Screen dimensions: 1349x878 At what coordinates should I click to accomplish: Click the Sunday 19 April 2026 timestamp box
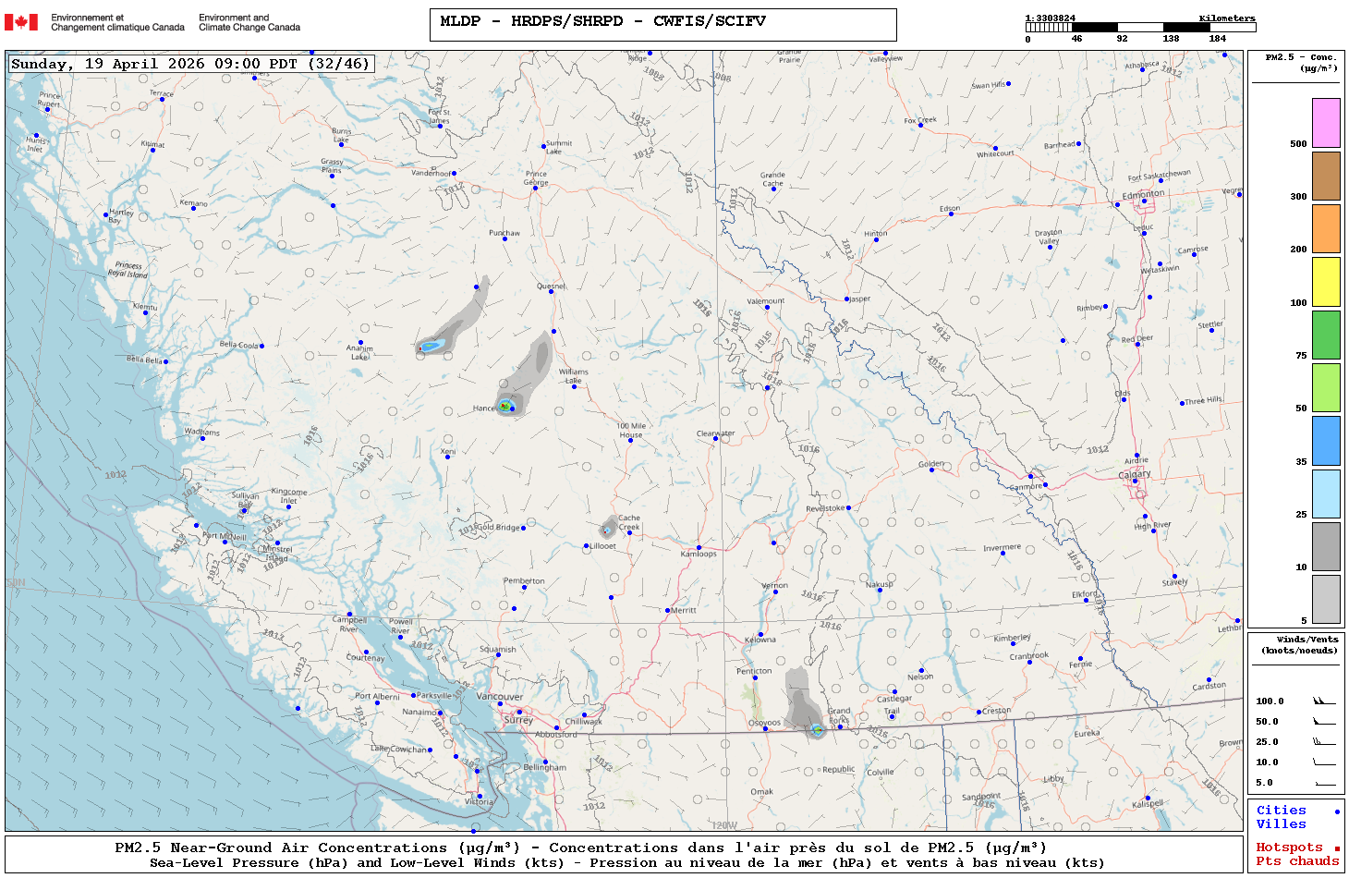click(191, 64)
